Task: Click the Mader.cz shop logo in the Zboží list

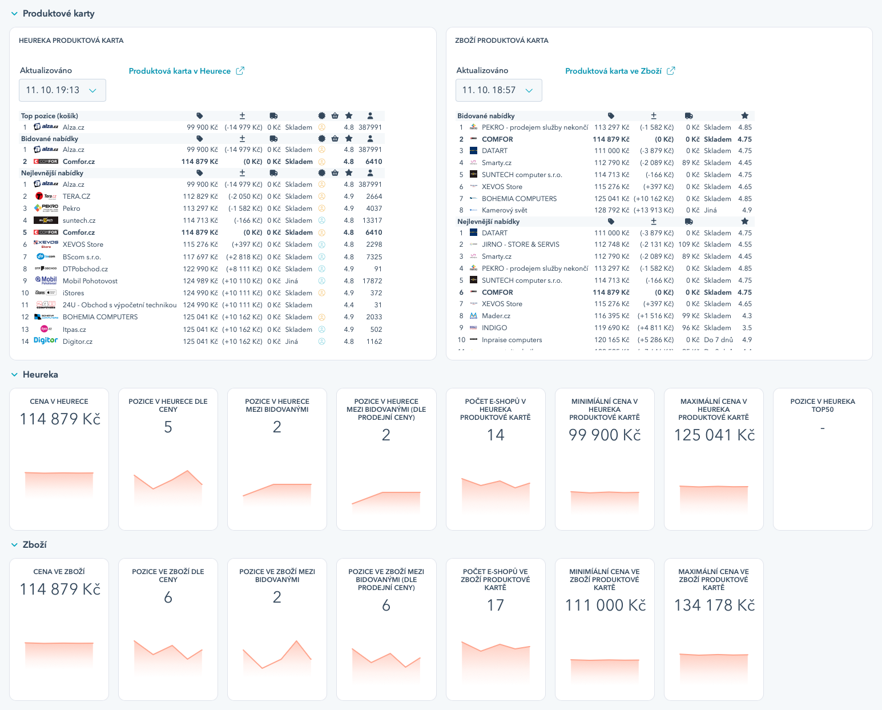Action: pyautogui.click(x=473, y=316)
